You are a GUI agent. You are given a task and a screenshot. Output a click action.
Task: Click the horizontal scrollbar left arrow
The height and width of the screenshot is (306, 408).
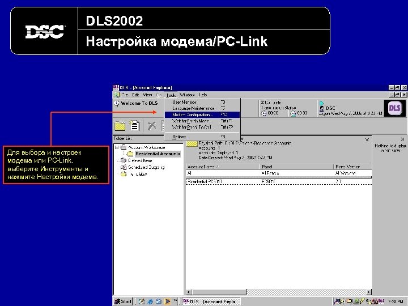pos(189,292)
